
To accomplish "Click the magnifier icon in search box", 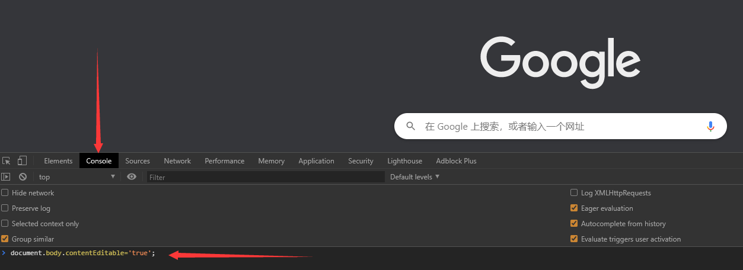I will 411,126.
